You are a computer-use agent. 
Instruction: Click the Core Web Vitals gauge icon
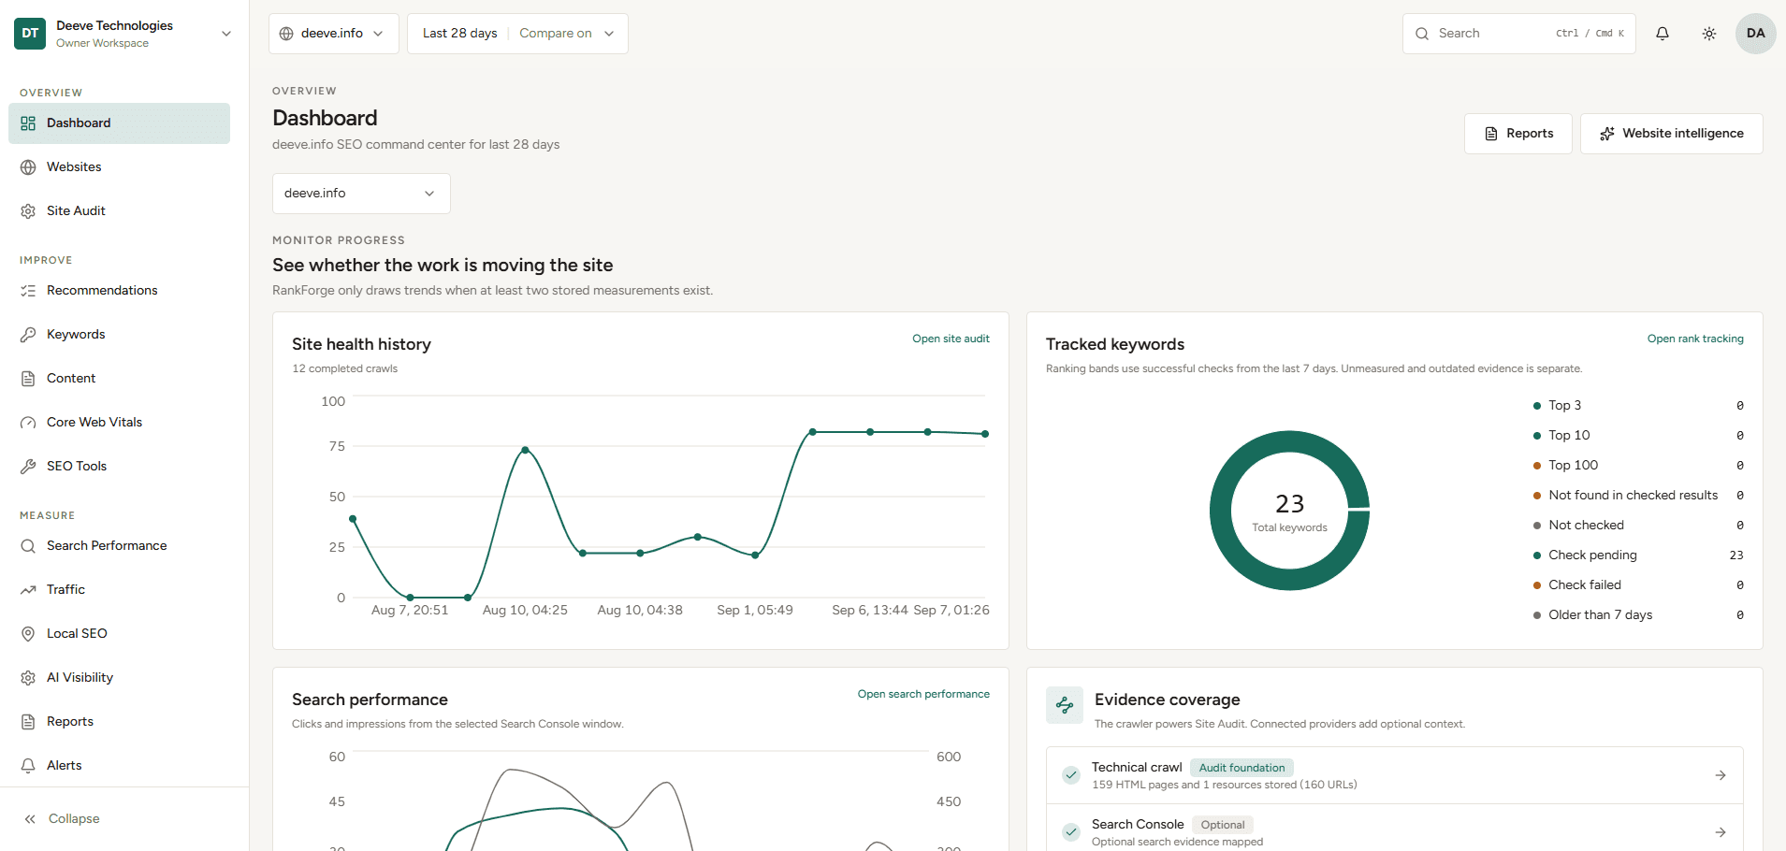(28, 423)
